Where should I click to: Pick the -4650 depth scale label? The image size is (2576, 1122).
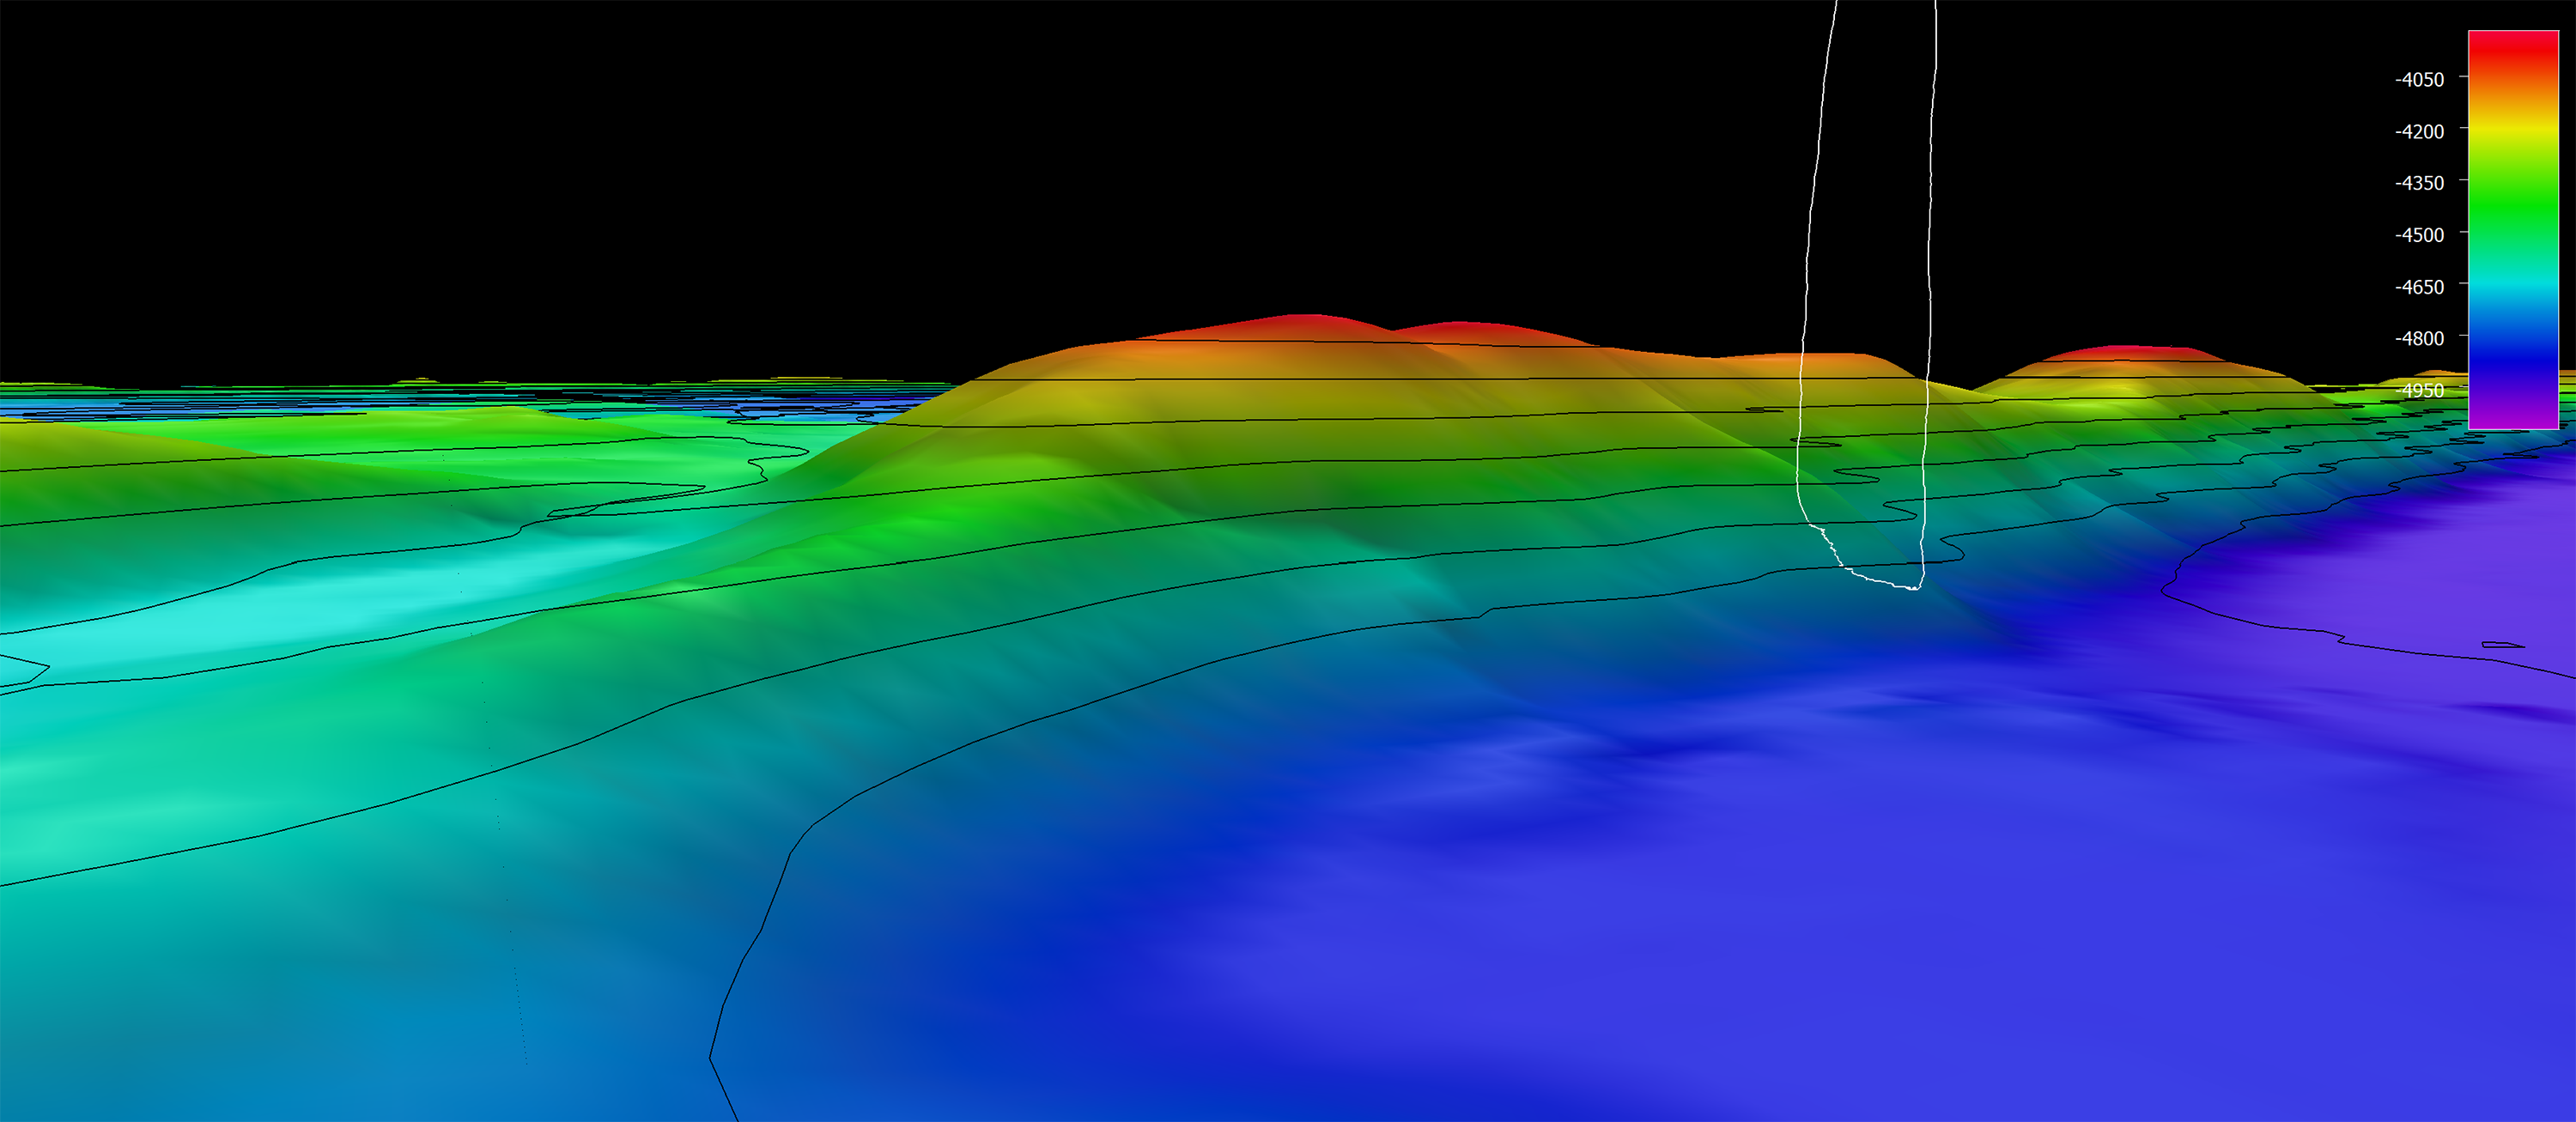[2419, 287]
